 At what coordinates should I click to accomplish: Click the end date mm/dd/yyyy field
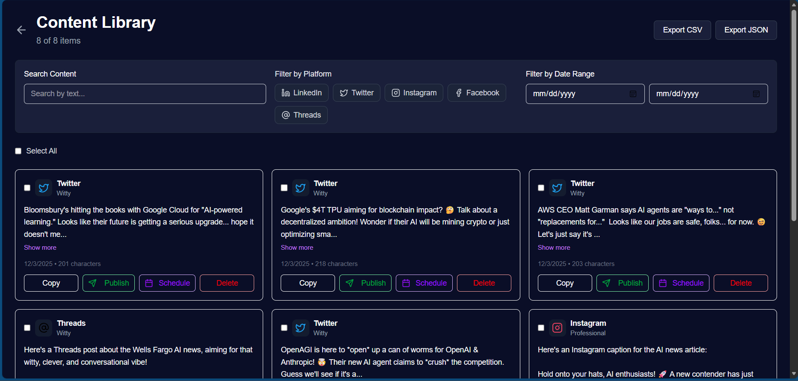point(708,94)
